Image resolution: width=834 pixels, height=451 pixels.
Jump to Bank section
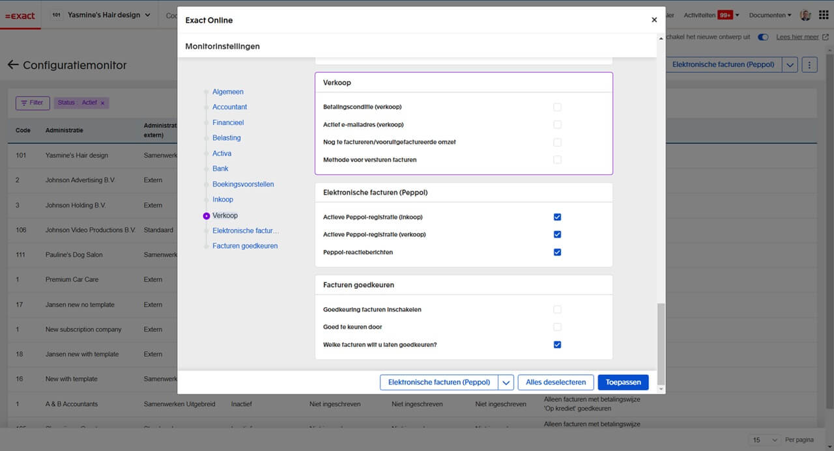tap(220, 169)
